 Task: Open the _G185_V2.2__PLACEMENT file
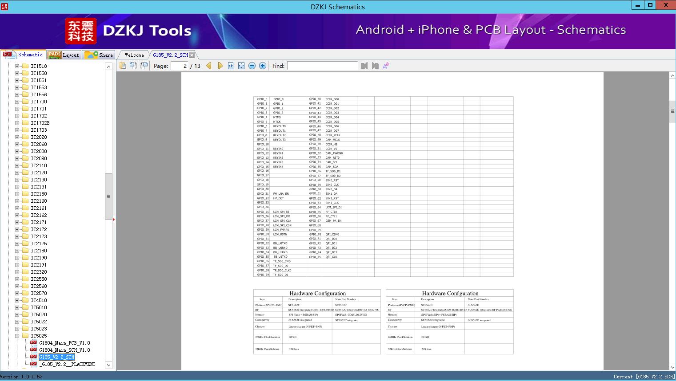coord(67,364)
